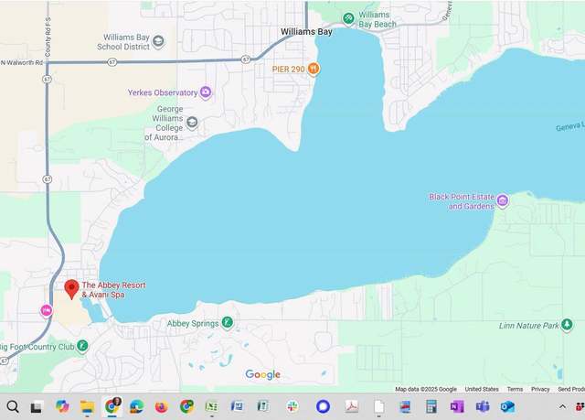Expand the hidden system tray icons chevron
This screenshot has height=420, width=585.
click(x=562, y=406)
